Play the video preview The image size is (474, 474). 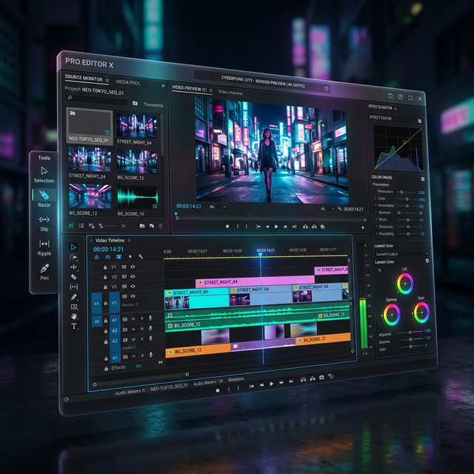pos(276,227)
